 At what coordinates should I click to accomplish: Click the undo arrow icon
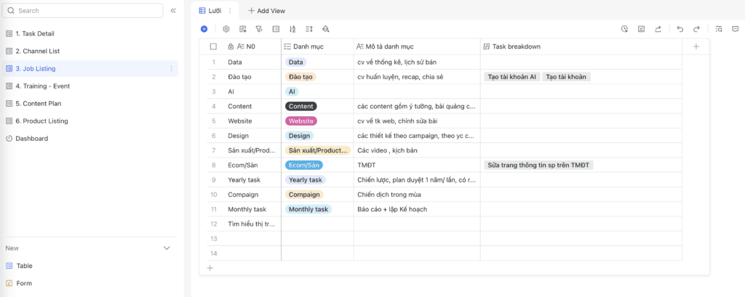(680, 29)
